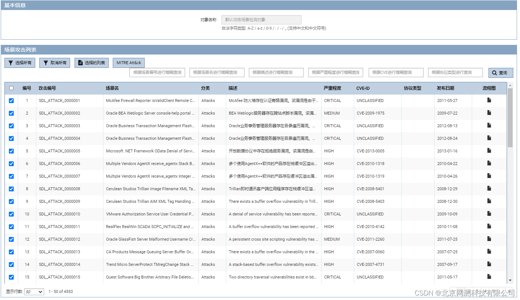Select RealFlex RealWin SCADA scenario name
This screenshot has height=300, width=520.
tap(150, 227)
